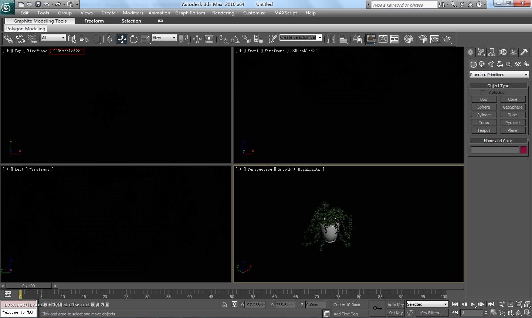This screenshot has width=532, height=318.
Task: Choose the Rectangular Selection Region tool
Action: click(96, 39)
